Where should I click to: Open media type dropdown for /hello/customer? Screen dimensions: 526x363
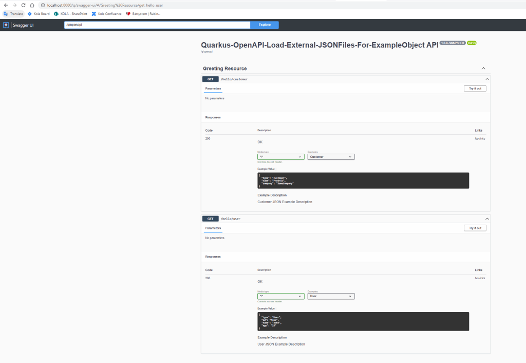point(280,157)
